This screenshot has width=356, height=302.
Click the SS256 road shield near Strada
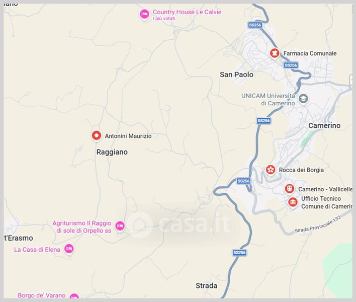(239, 253)
